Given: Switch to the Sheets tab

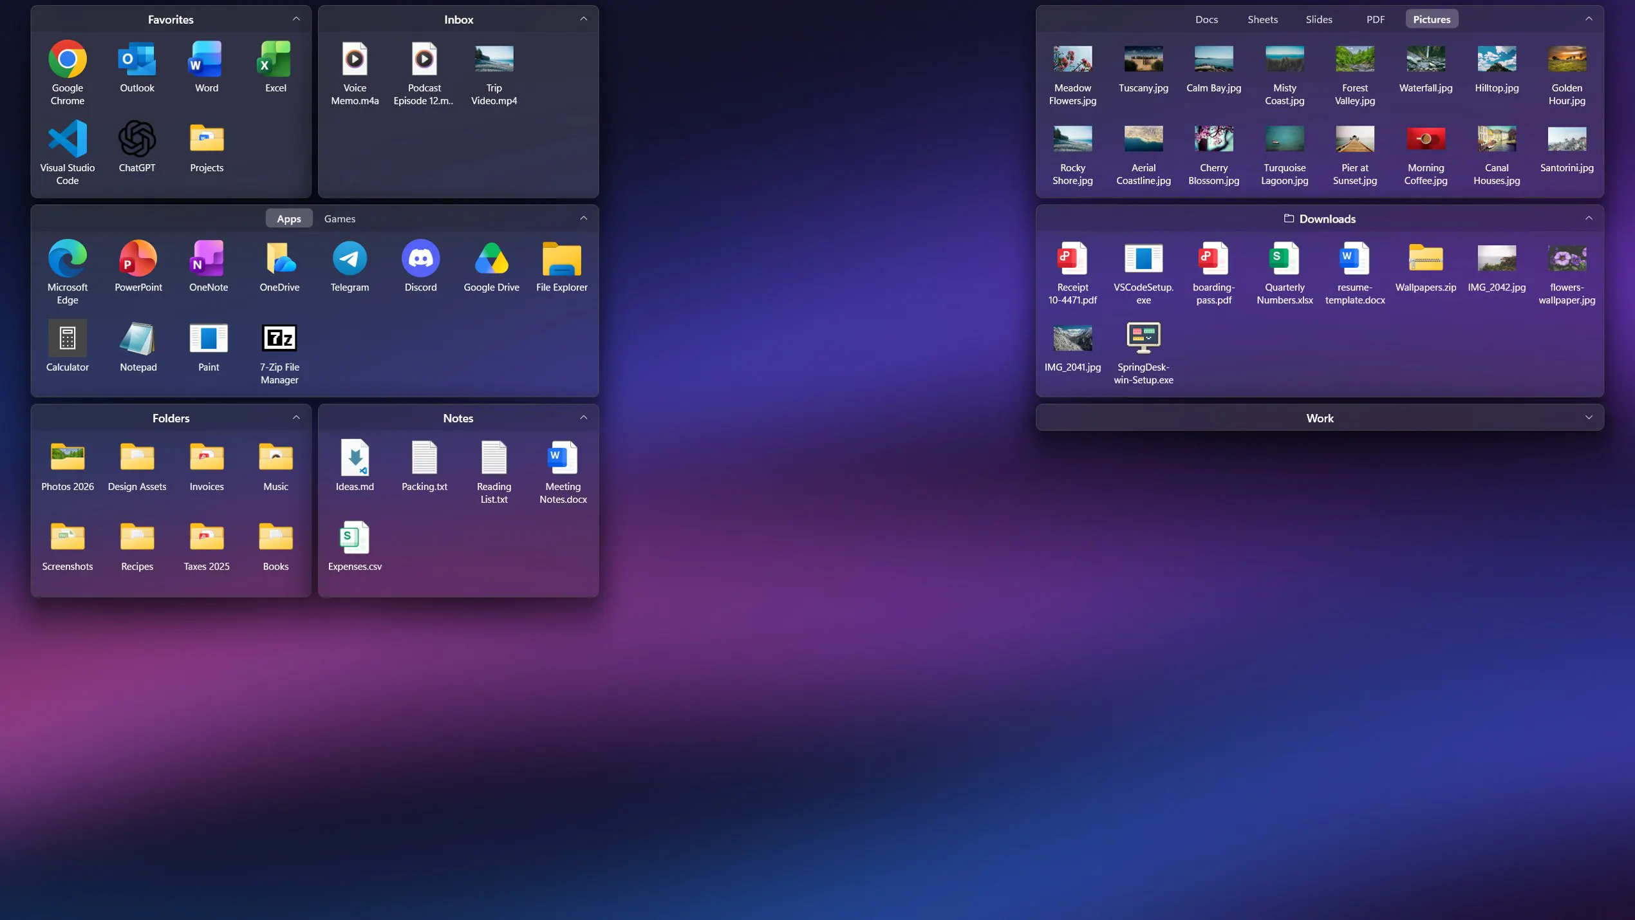Looking at the screenshot, I should [x=1262, y=19].
